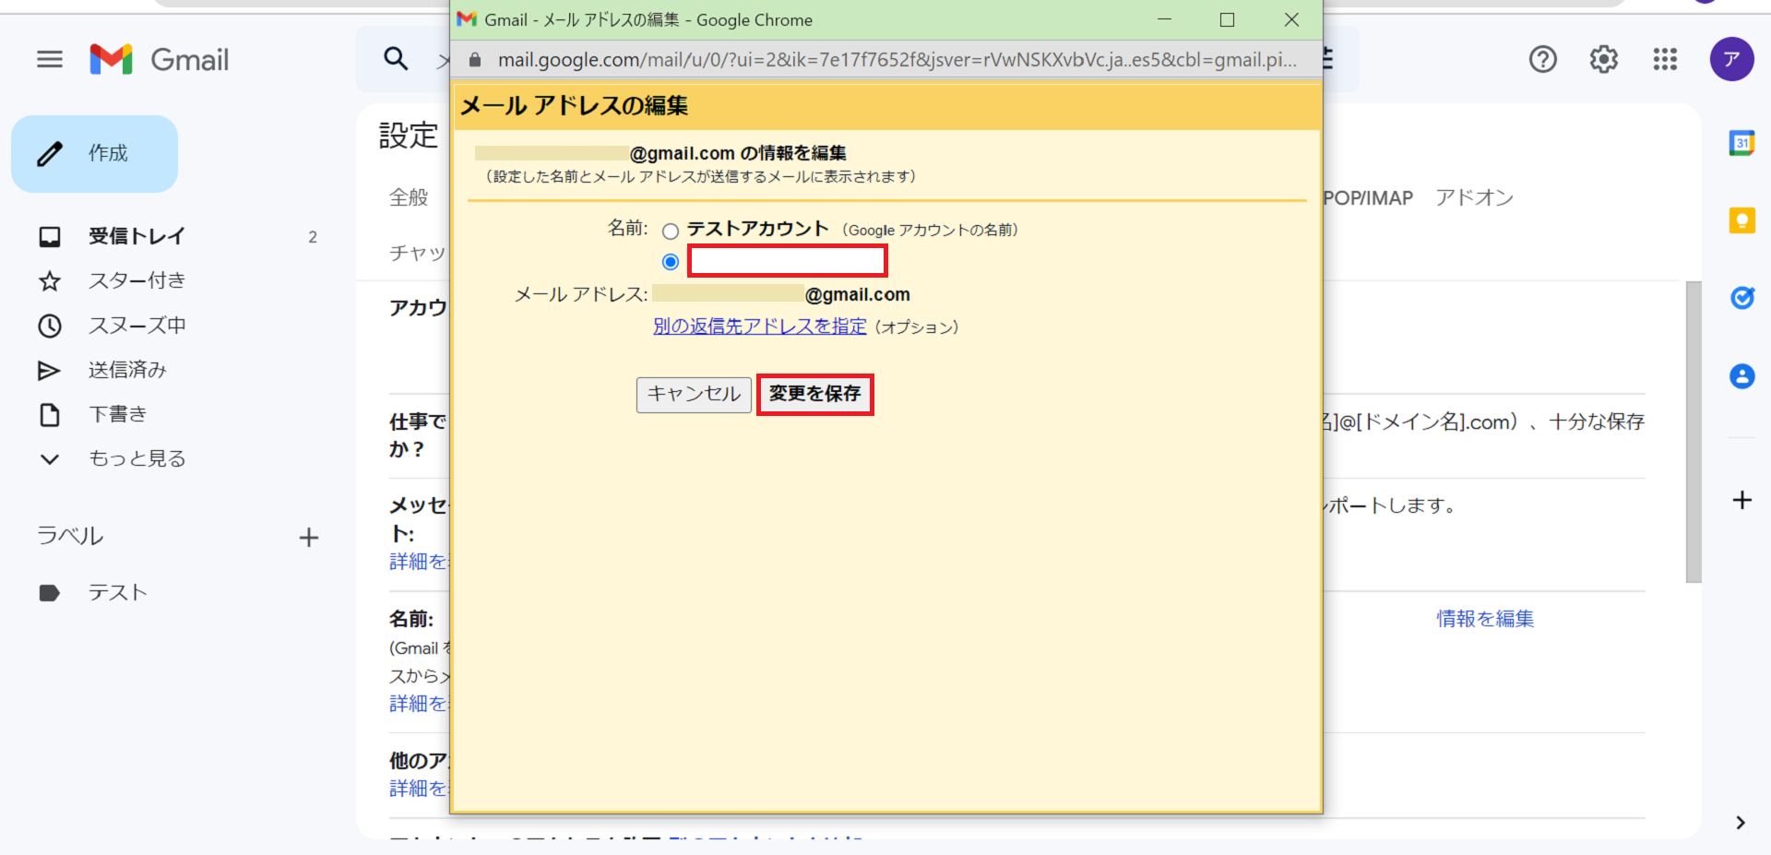Image resolution: width=1771 pixels, height=855 pixels.
Task: Click the custom name text field
Action: coord(787,262)
